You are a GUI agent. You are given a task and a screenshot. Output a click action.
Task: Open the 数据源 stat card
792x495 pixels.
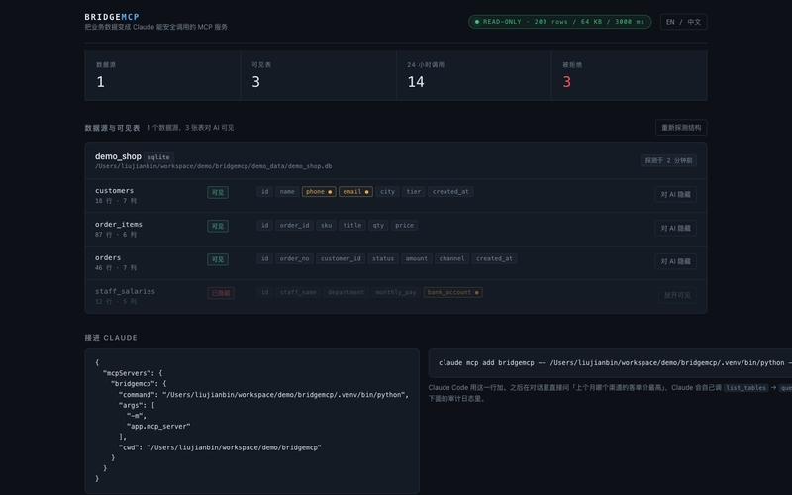(162, 75)
